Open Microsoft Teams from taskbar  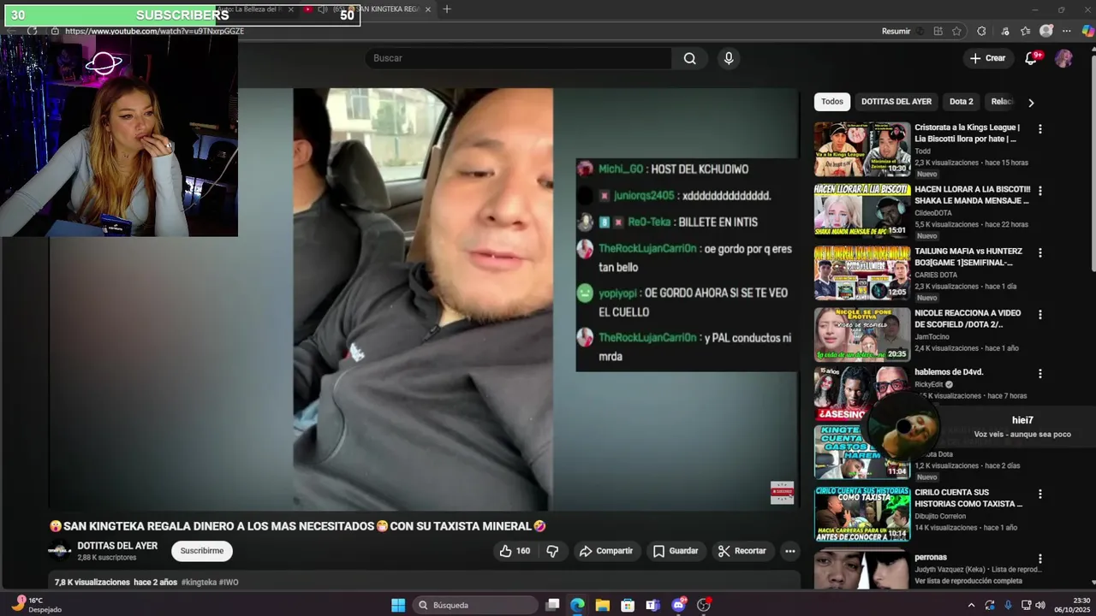[652, 605]
